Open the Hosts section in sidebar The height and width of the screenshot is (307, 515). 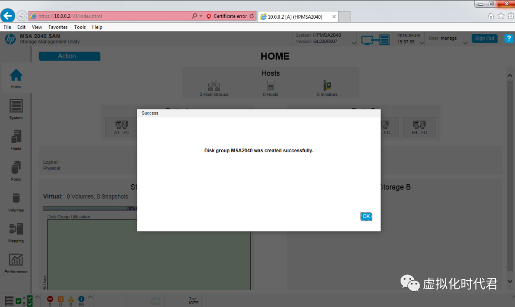(16, 140)
